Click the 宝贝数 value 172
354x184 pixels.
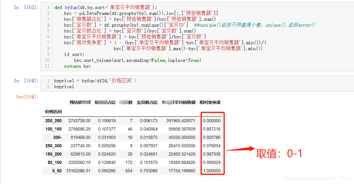[x=129, y=162]
